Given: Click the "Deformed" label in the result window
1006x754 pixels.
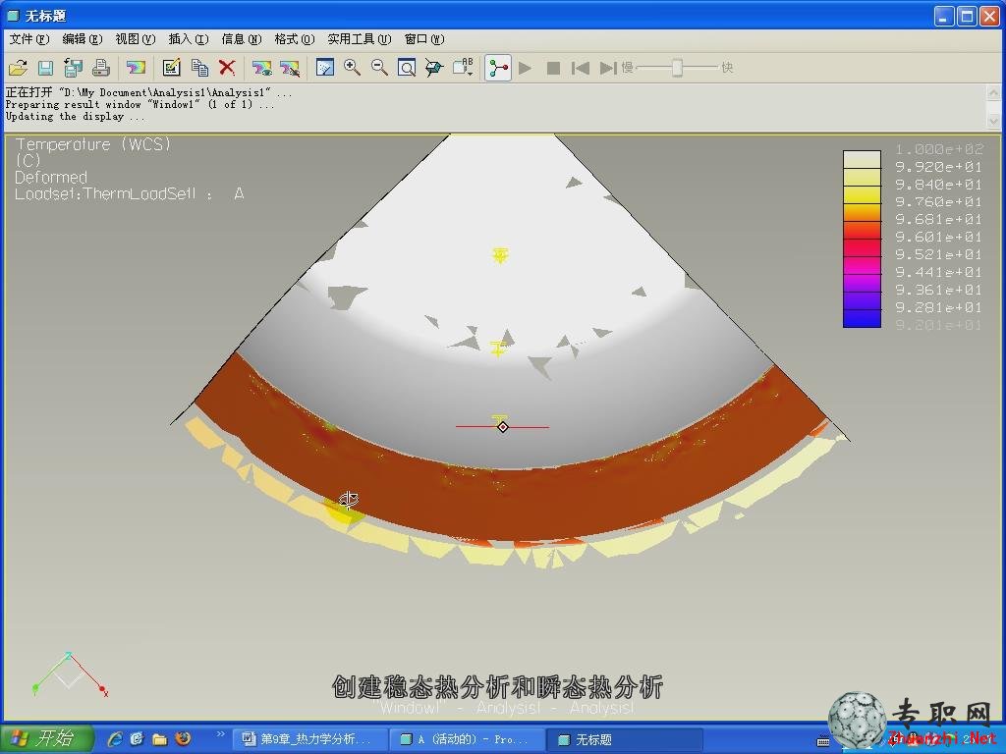Looking at the screenshot, I should click(51, 177).
